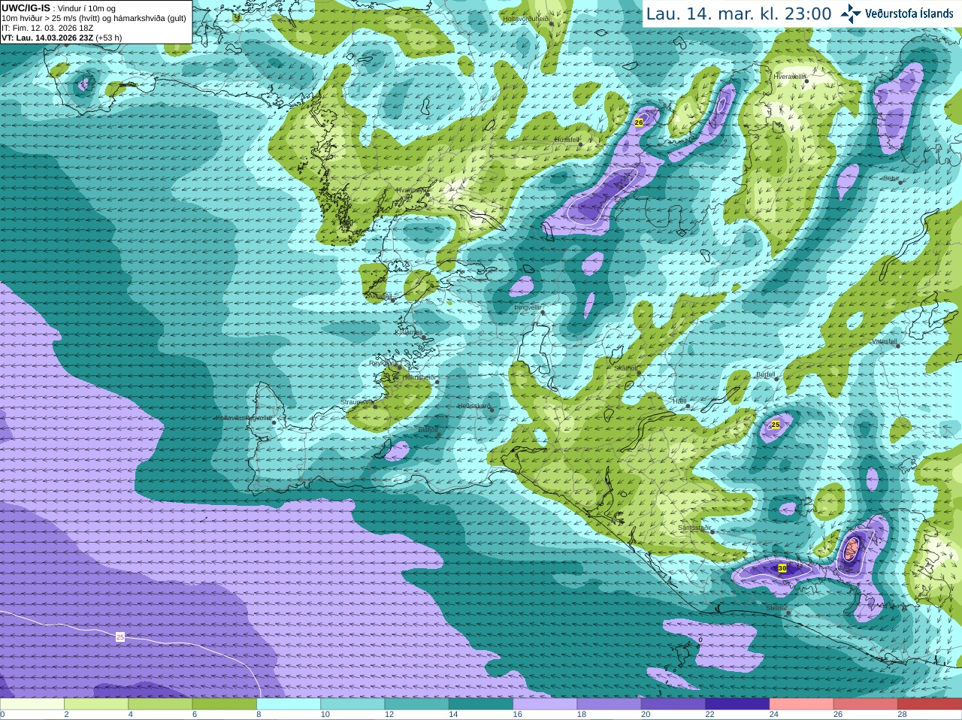The width and height of the screenshot is (962, 720).
Task: Click the yellow maximum gust marker 30
Action: point(782,568)
